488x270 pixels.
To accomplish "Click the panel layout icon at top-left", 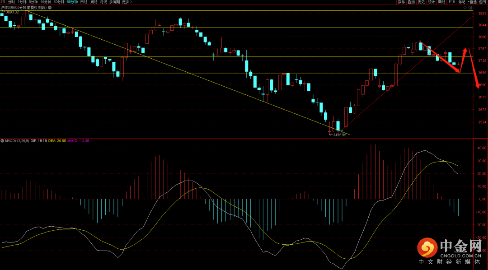I will point(3,2).
